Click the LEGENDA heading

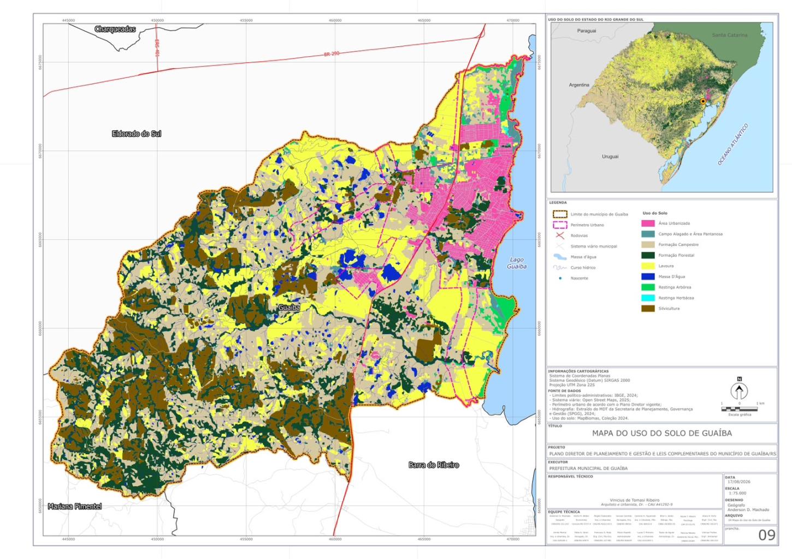[x=558, y=203]
